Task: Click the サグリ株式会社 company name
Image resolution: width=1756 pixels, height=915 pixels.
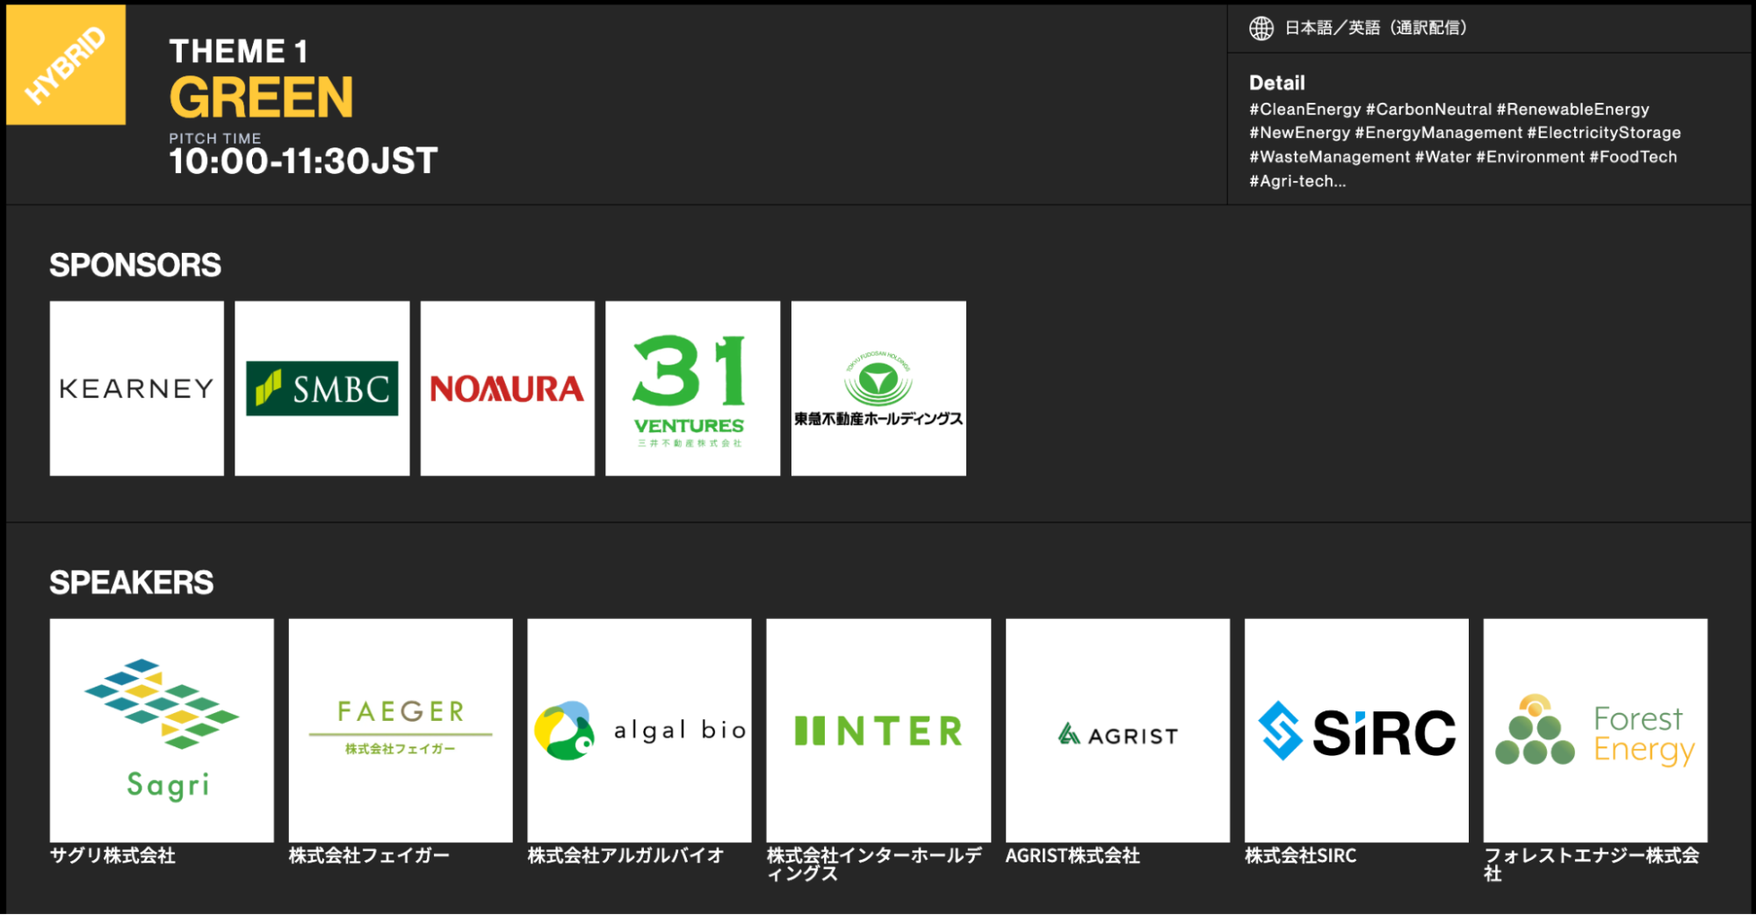Action: click(x=112, y=855)
